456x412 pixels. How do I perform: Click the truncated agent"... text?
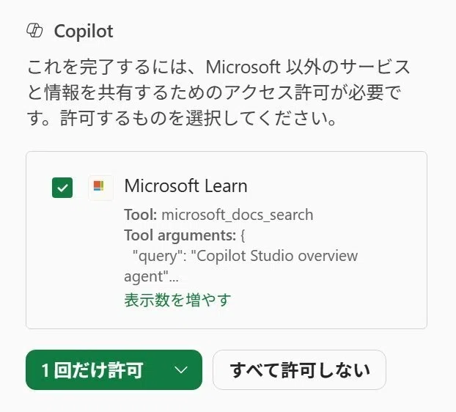click(151, 277)
